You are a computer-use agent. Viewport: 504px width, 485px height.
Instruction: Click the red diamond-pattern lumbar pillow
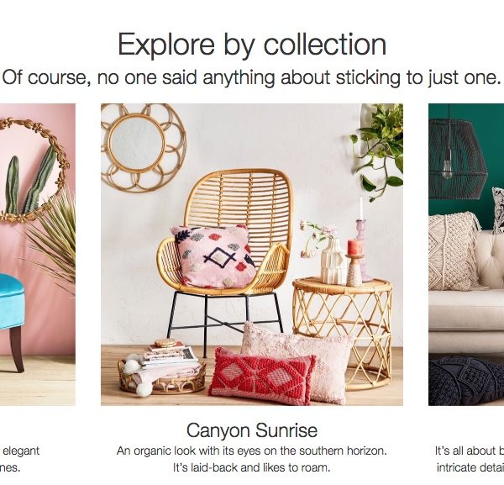point(262,377)
